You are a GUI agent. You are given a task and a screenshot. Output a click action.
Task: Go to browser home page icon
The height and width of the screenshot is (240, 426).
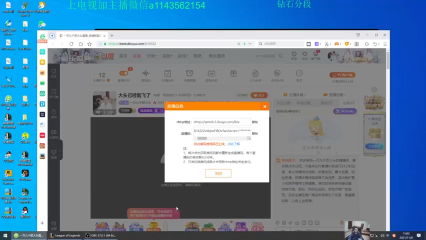pos(81,44)
